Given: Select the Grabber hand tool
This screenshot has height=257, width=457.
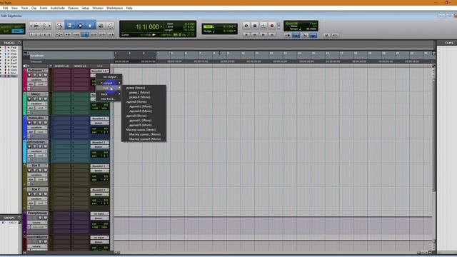Looking at the screenshot, I should tap(90, 26).
